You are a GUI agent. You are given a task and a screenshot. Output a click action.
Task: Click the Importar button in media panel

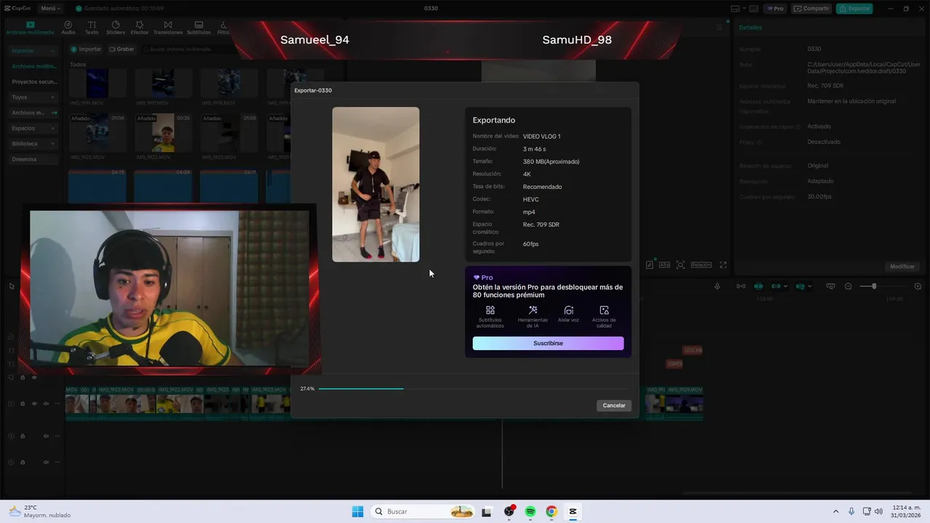(86, 49)
